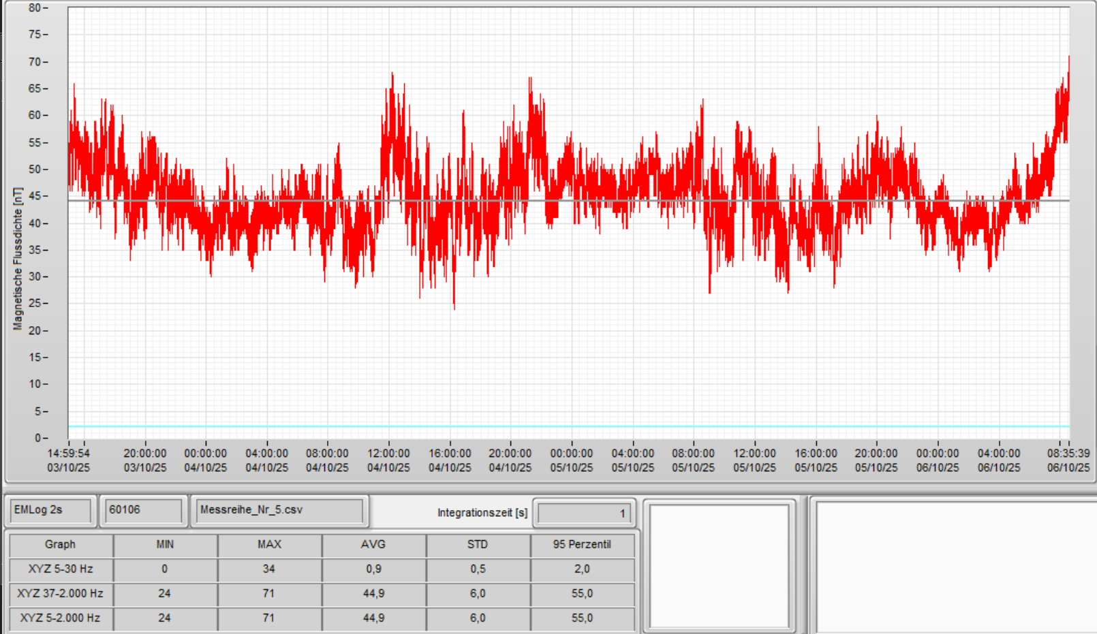Select the XYZ 5-2.000 Hz row label

coord(61,618)
